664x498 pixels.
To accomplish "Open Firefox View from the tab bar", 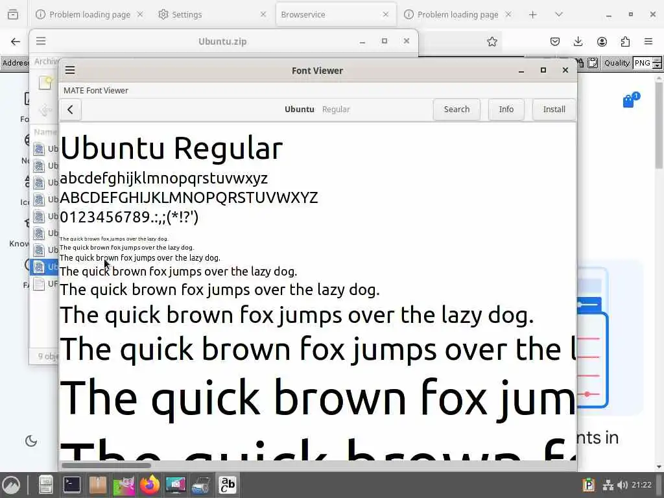I will pos(13,15).
